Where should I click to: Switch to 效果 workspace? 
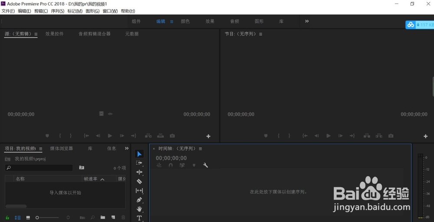click(x=210, y=21)
